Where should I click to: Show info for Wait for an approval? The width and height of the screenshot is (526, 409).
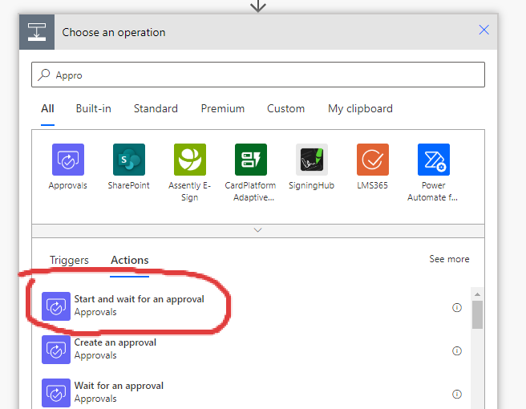coord(457,394)
